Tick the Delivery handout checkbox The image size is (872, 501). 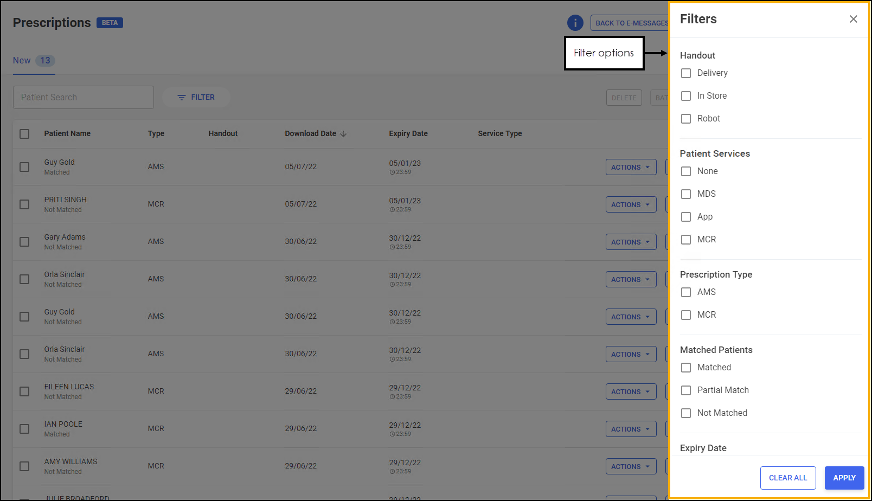(x=686, y=73)
